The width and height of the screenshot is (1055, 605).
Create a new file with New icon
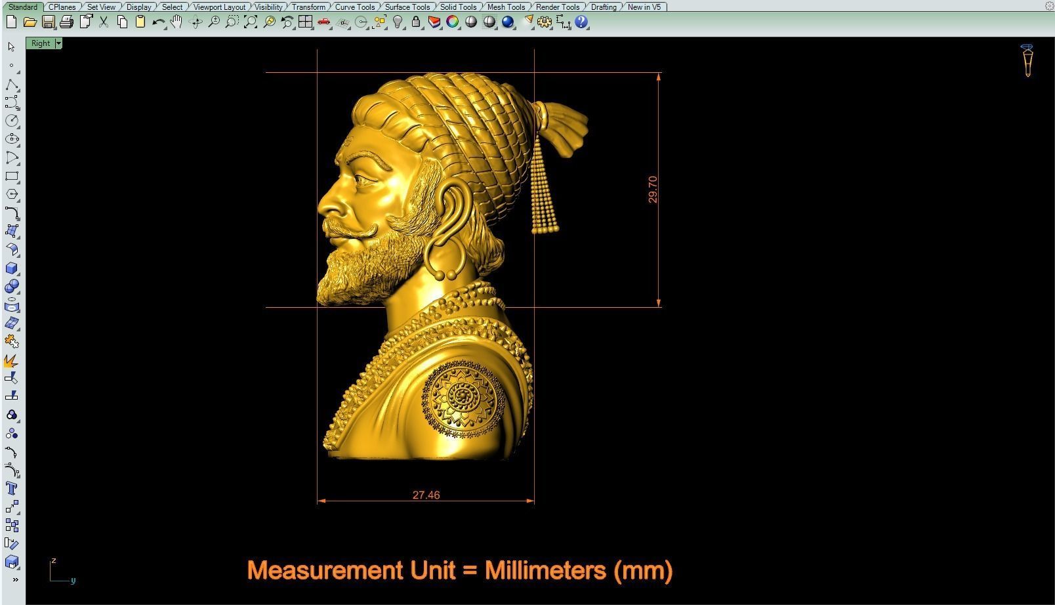pyautogui.click(x=11, y=22)
